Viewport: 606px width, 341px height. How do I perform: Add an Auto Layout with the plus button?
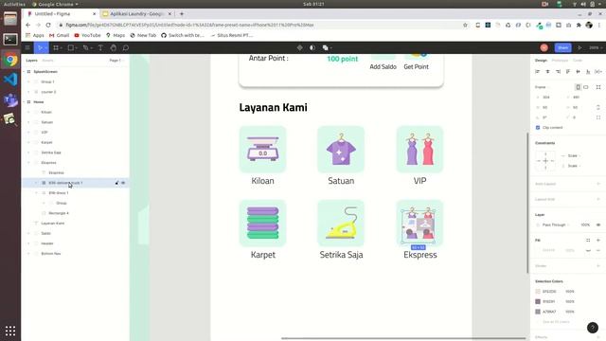click(598, 184)
